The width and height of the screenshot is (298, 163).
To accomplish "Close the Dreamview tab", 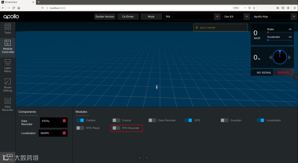I will click(x=33, y=2).
